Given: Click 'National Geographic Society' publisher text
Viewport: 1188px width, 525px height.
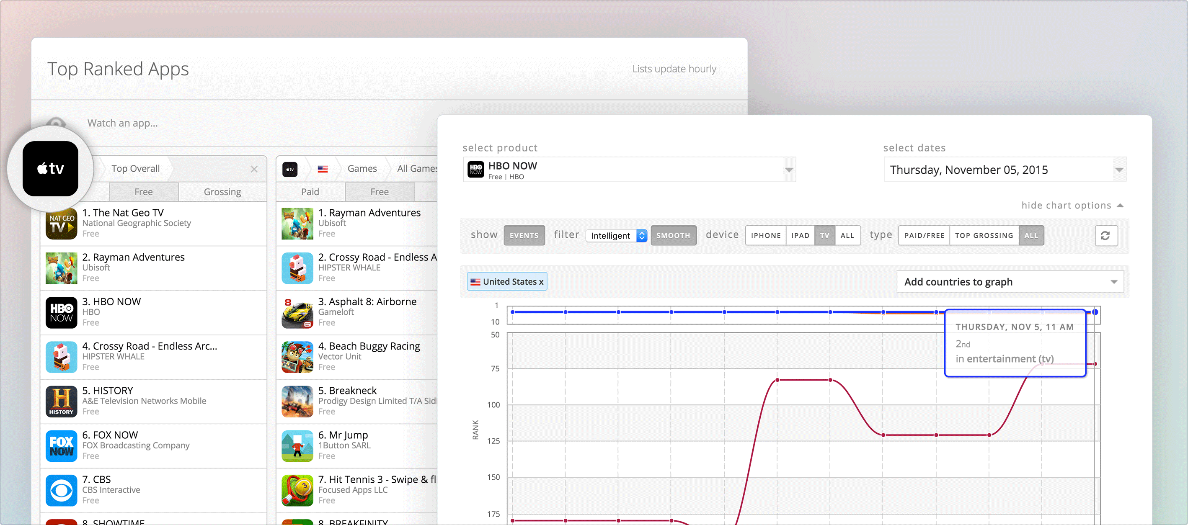Looking at the screenshot, I should tap(137, 223).
